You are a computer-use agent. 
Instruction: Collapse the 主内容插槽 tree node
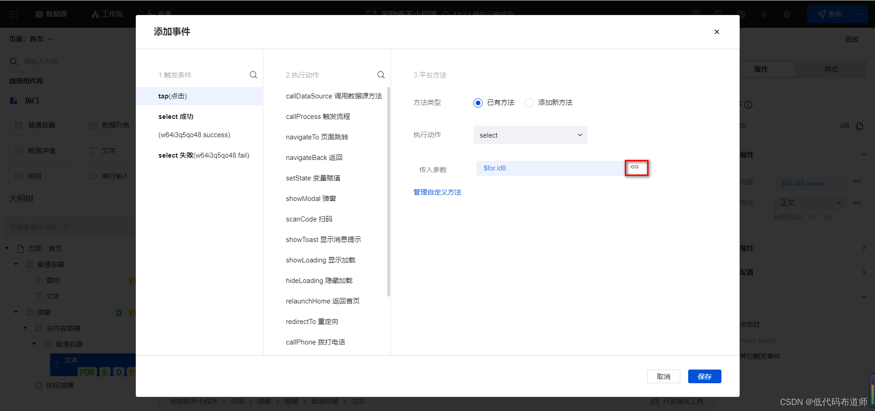(x=25, y=328)
